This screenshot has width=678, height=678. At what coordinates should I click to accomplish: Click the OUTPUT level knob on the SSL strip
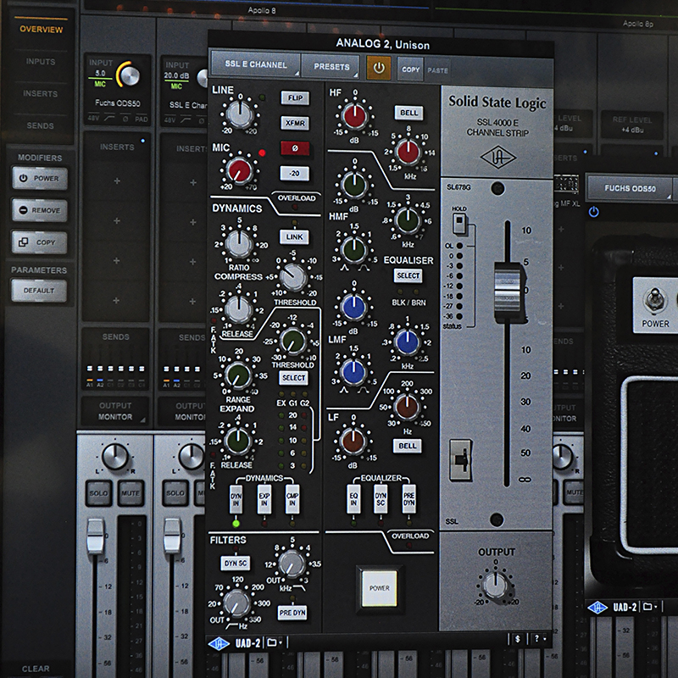pyautogui.click(x=496, y=585)
